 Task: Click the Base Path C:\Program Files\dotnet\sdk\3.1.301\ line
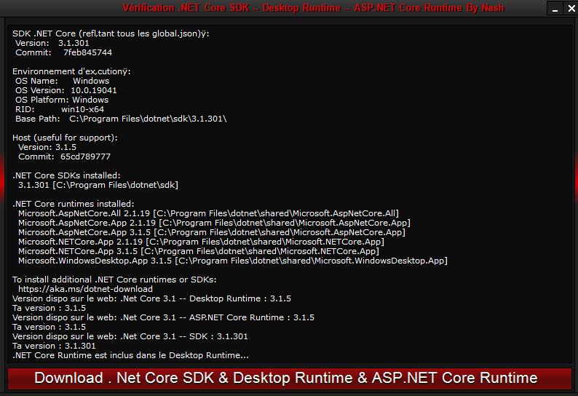121,119
